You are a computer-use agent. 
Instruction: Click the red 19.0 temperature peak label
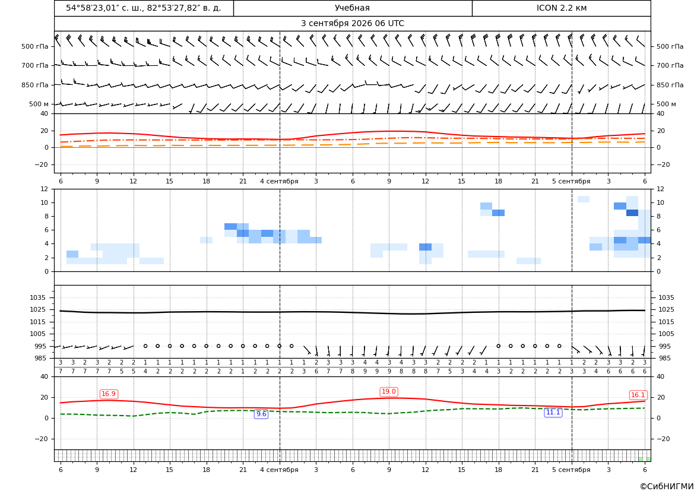coord(389,392)
